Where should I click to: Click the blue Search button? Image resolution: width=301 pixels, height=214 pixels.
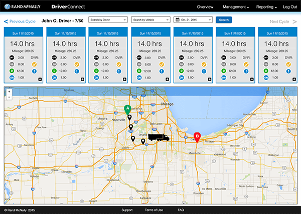(x=224, y=19)
